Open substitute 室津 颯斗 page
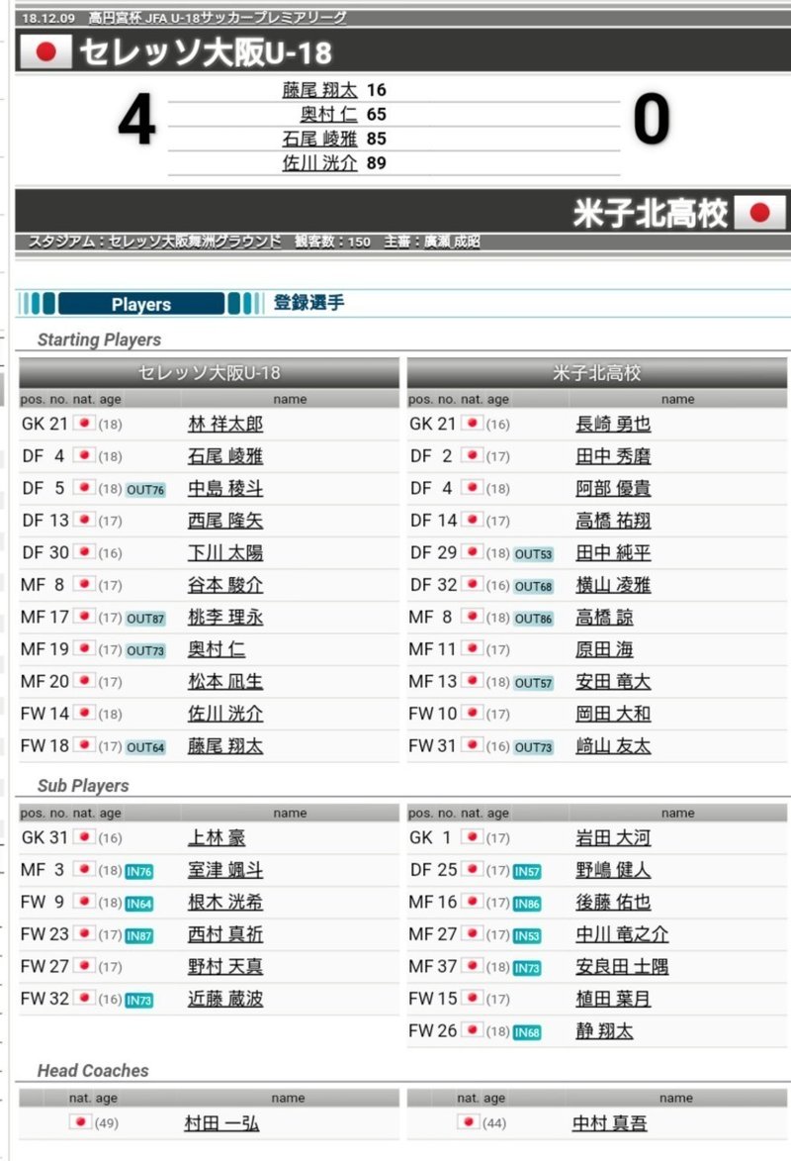 click(x=225, y=870)
